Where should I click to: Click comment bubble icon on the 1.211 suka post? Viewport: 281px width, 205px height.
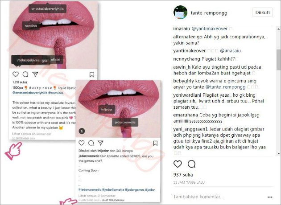25,74
